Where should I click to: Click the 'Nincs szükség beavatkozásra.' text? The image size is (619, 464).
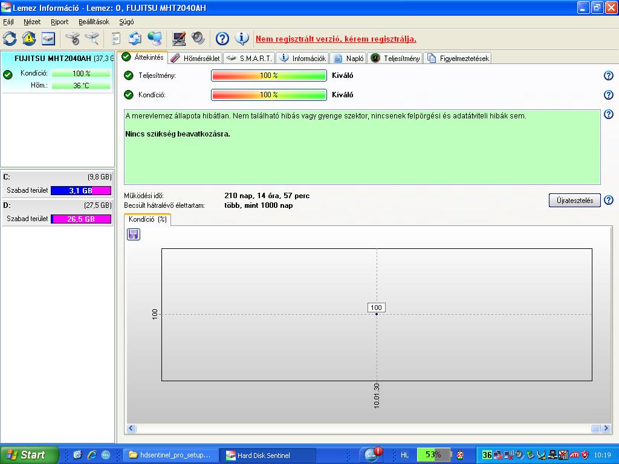[178, 134]
